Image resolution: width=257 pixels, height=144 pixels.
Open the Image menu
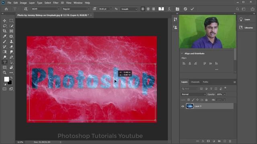tap(23, 3)
